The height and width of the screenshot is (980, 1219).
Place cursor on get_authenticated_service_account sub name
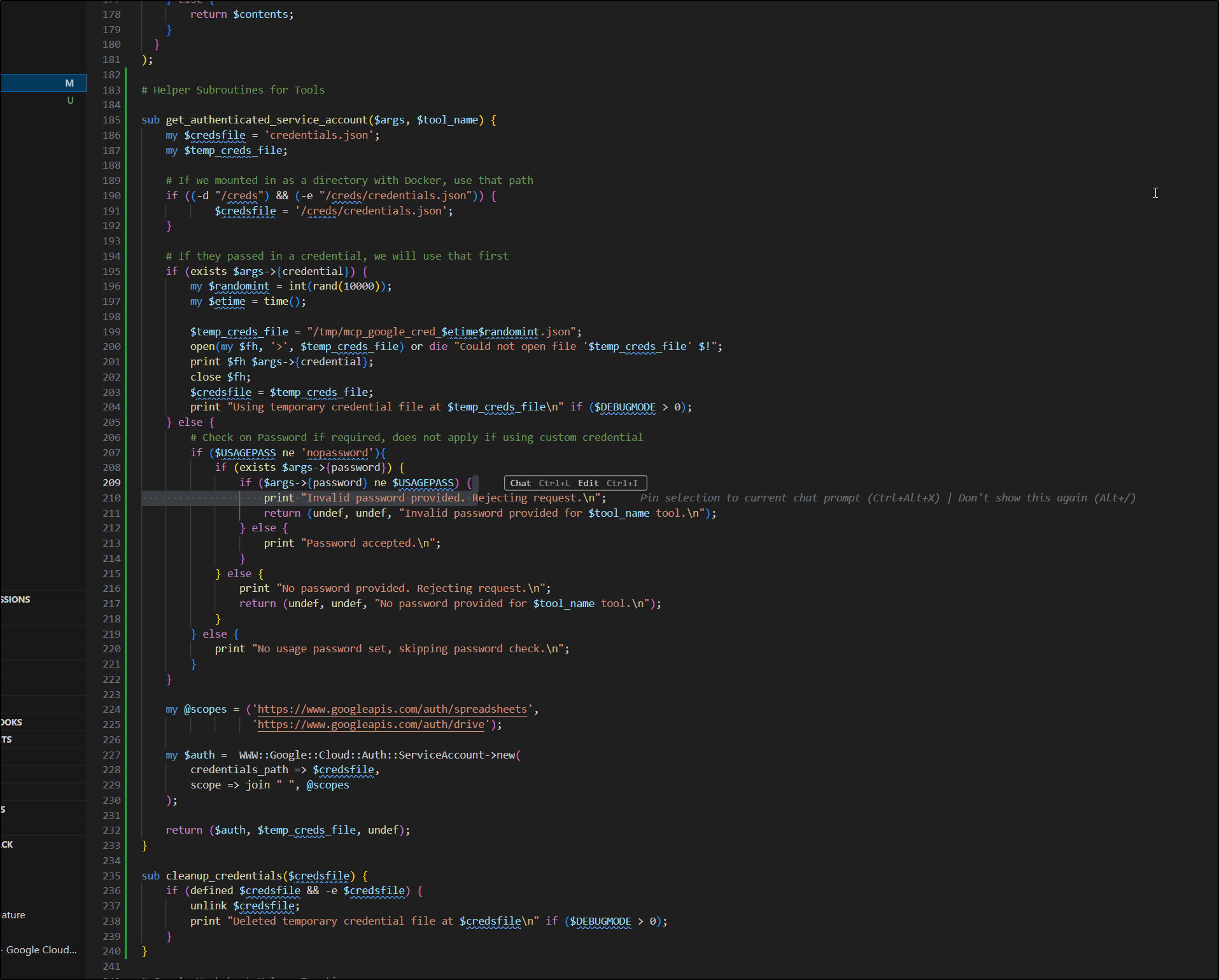pos(267,120)
